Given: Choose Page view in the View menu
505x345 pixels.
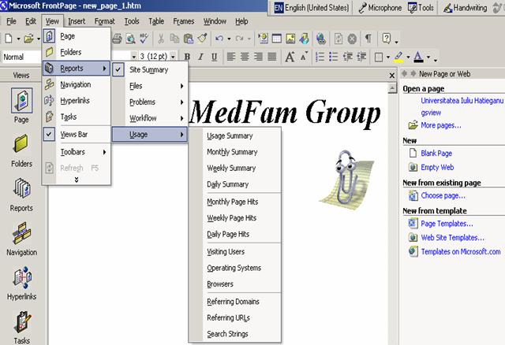Looking at the screenshot, I should point(68,36).
